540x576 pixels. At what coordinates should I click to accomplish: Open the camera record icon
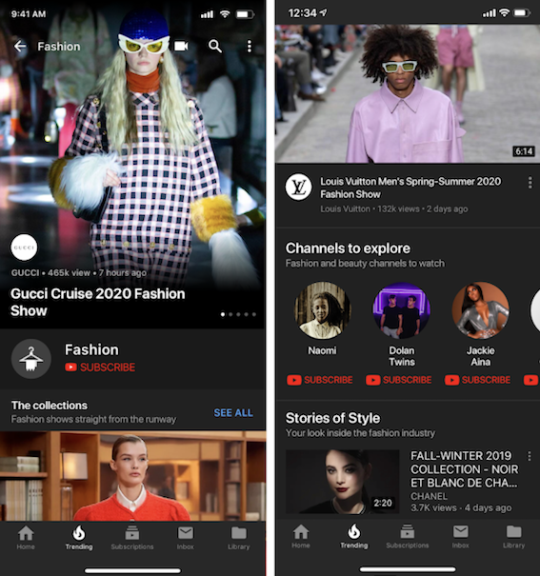coord(181,46)
